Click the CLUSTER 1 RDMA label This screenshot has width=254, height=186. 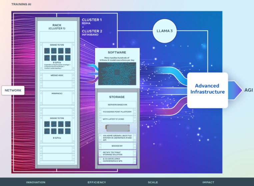point(92,21)
